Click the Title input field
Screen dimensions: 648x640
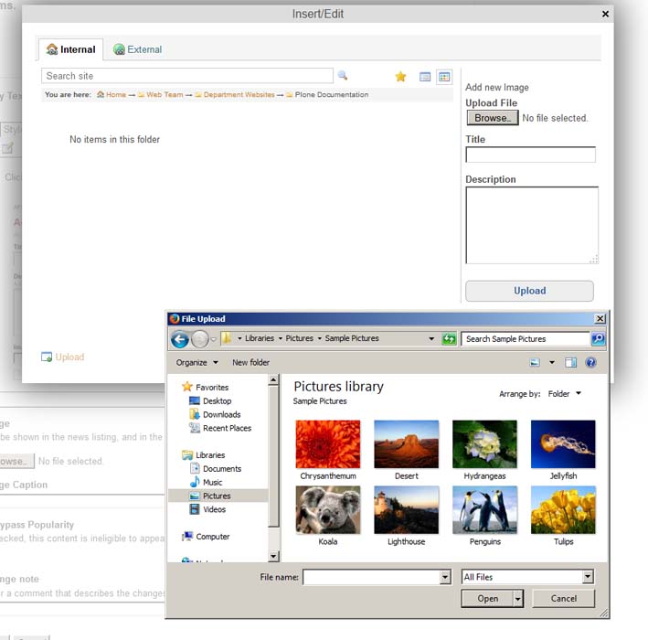point(530,155)
